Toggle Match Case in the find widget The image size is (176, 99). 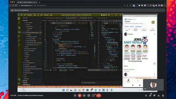(x=67, y=23)
